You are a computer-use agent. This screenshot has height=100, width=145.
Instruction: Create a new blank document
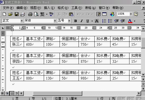click(x=4, y=14)
